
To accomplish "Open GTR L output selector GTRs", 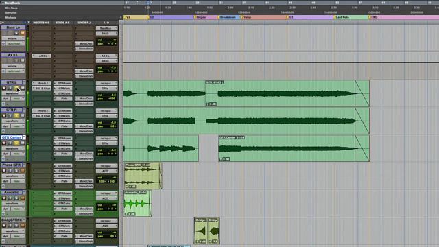I will [107, 89].
